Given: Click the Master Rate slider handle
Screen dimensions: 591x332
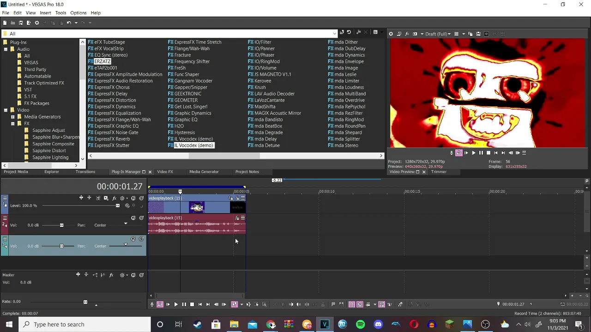Looking at the screenshot, I should [x=85, y=302].
